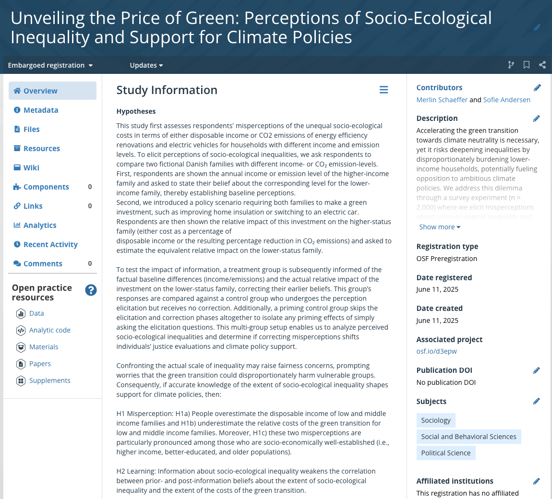Expand the Updates dropdown

coord(146,65)
